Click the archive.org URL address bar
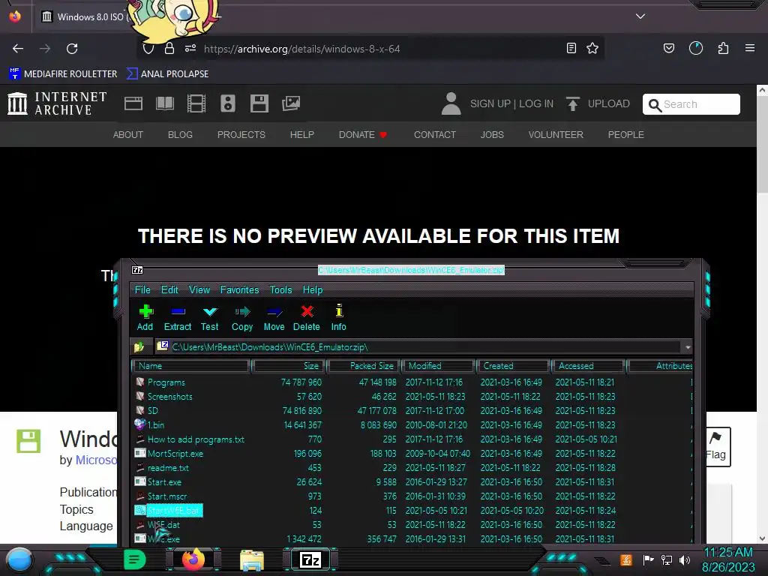Image resolution: width=768 pixels, height=576 pixels. coord(372,49)
